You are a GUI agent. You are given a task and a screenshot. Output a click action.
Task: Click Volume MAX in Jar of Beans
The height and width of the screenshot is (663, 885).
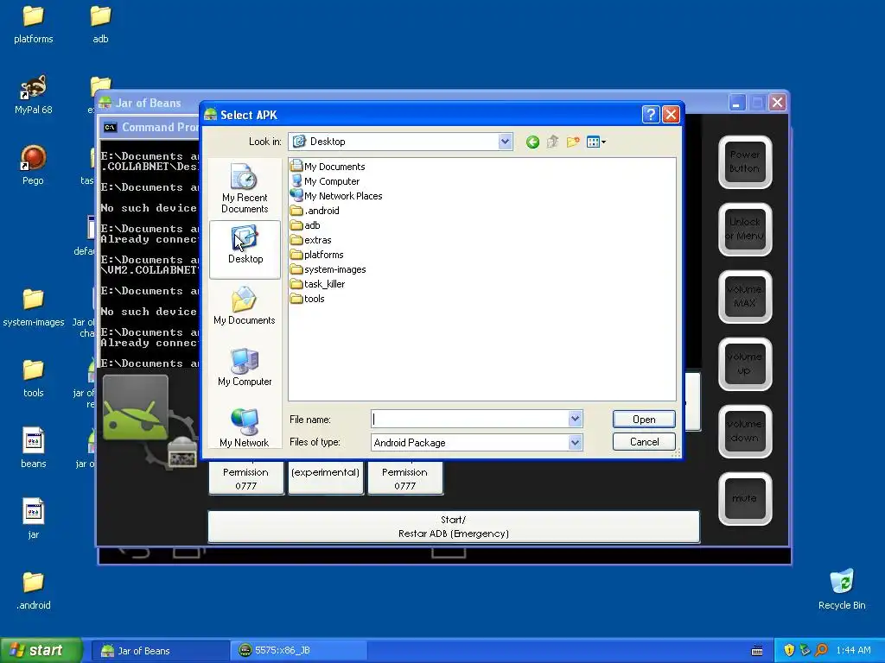[x=745, y=297]
